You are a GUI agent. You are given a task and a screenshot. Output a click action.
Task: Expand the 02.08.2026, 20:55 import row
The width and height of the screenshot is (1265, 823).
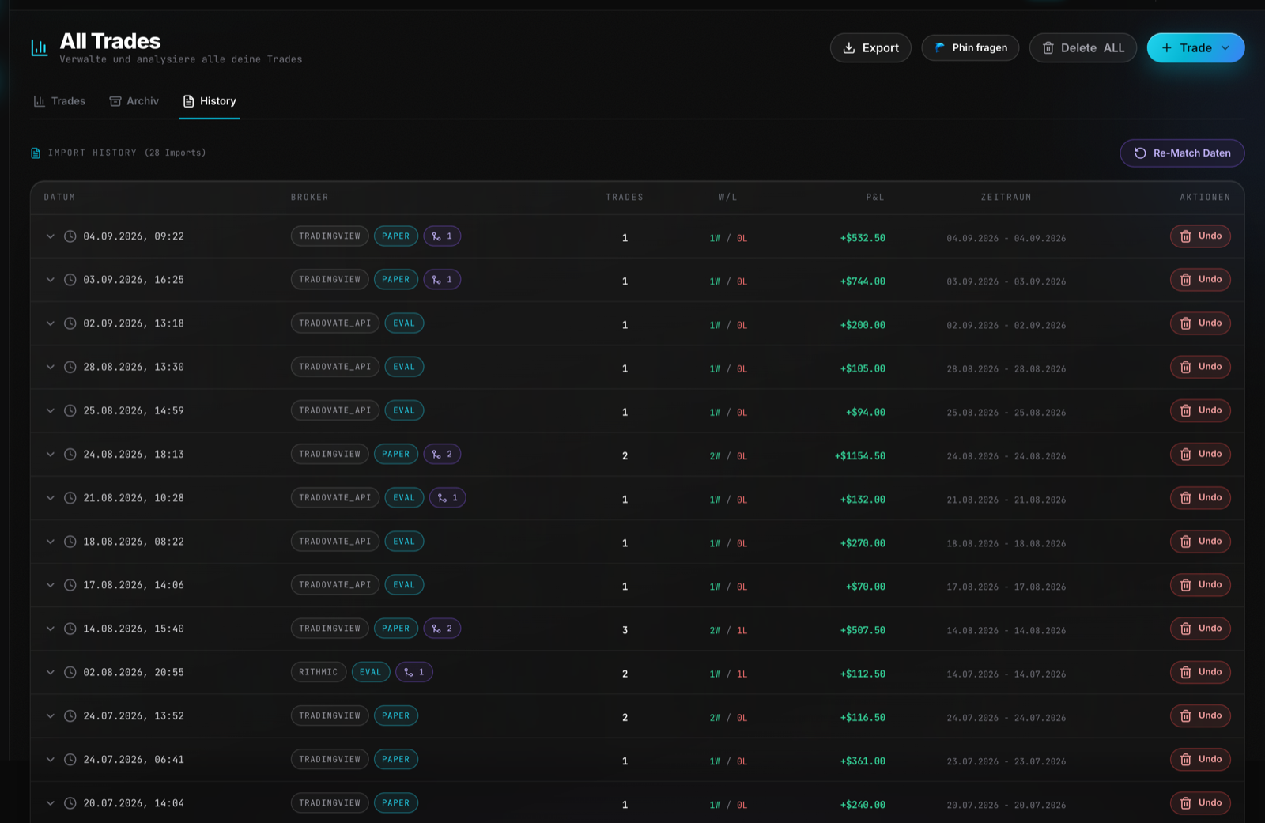coord(51,672)
